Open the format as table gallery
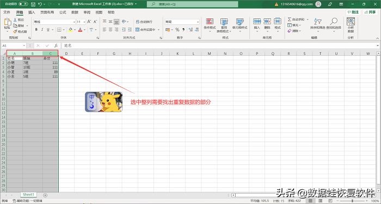The height and width of the screenshot is (204, 381). coord(224,25)
